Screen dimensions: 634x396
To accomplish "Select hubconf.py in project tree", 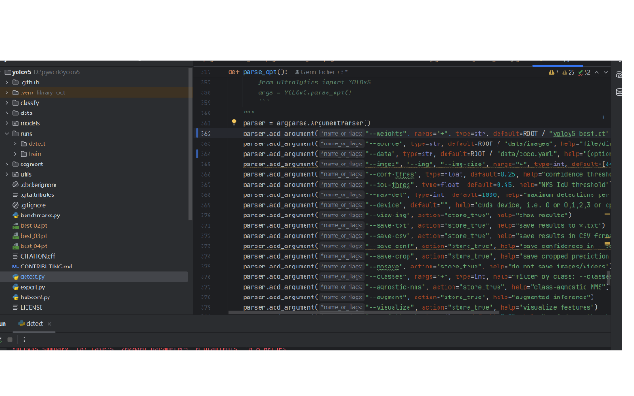I will pos(35,297).
